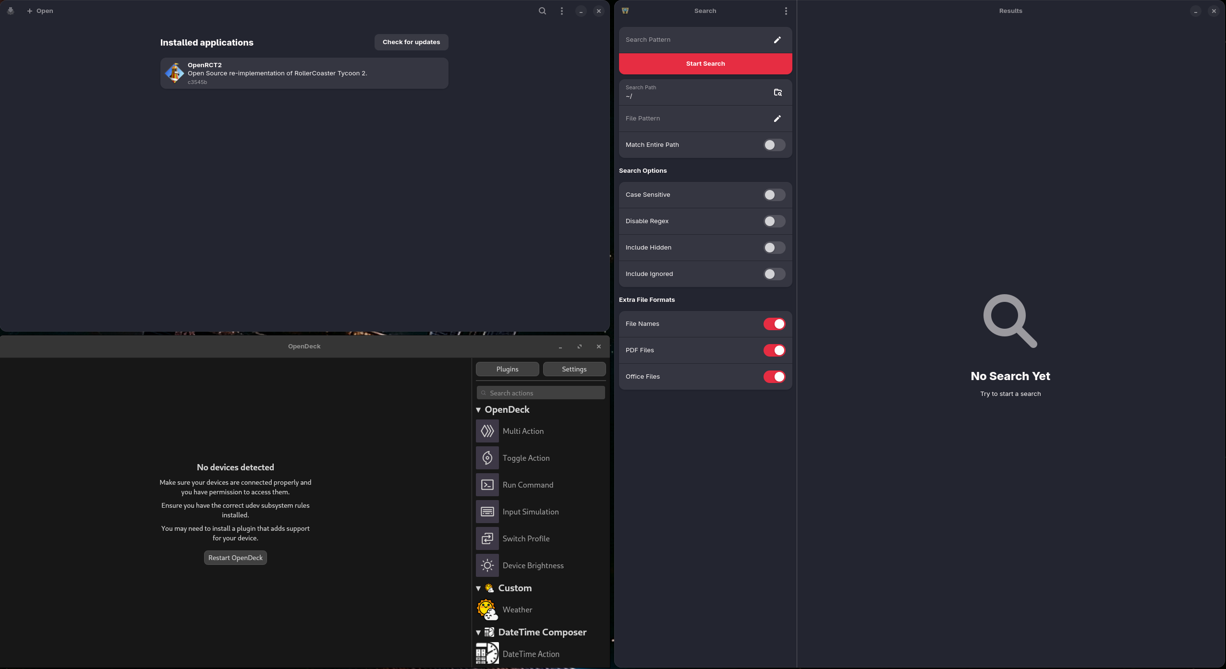1226x669 pixels.
Task: Collapse the Custom plugin category
Action: tap(478, 588)
